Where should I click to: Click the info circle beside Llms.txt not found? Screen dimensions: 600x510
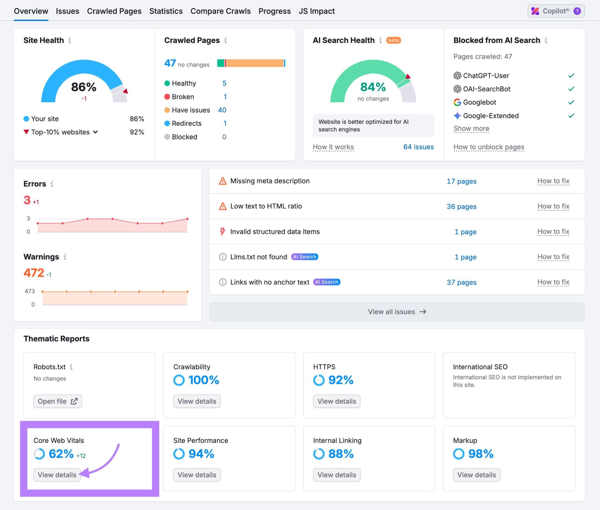(x=222, y=257)
